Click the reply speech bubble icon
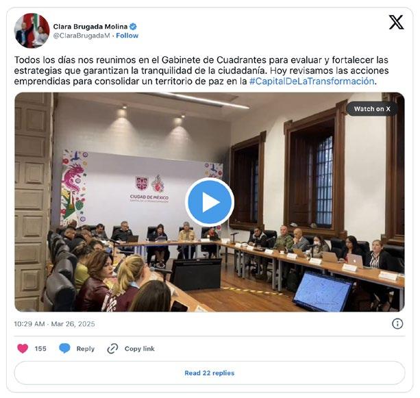420x398 pixels. (64, 348)
